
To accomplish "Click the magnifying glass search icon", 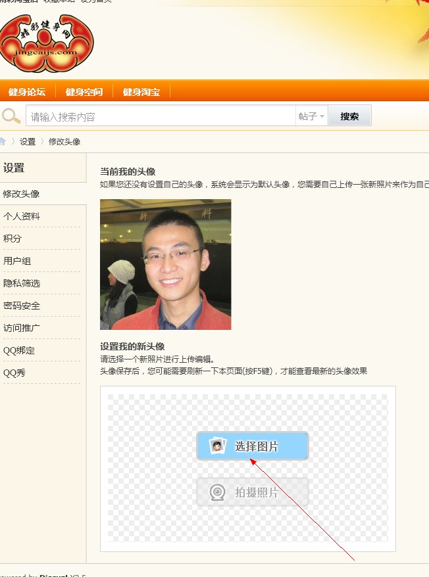I will [x=11, y=116].
